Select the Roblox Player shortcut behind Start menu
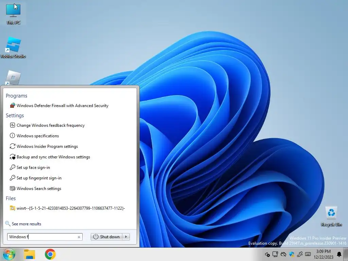348x261 pixels. click(13, 78)
